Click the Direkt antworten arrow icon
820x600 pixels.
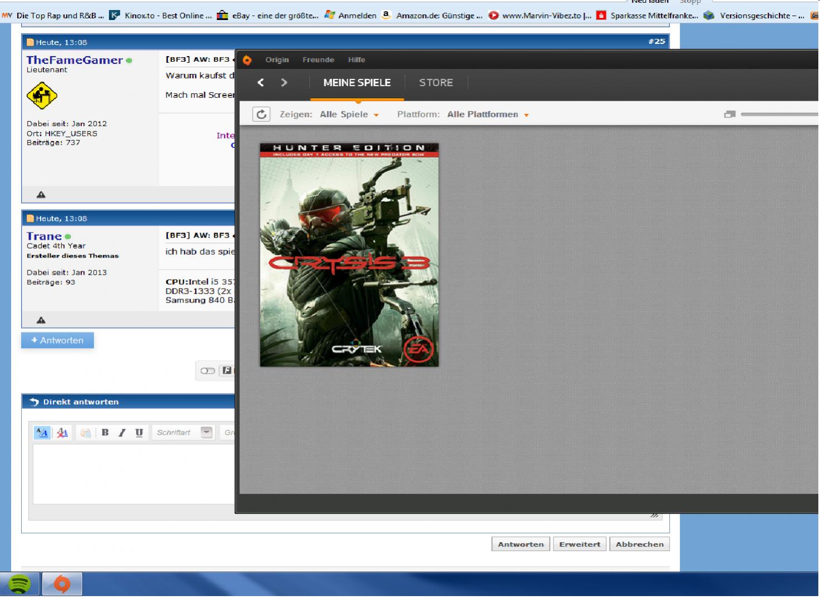pos(34,401)
